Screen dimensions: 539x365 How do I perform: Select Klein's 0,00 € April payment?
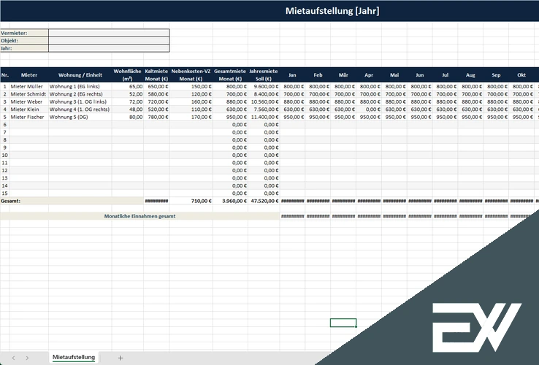369,109
